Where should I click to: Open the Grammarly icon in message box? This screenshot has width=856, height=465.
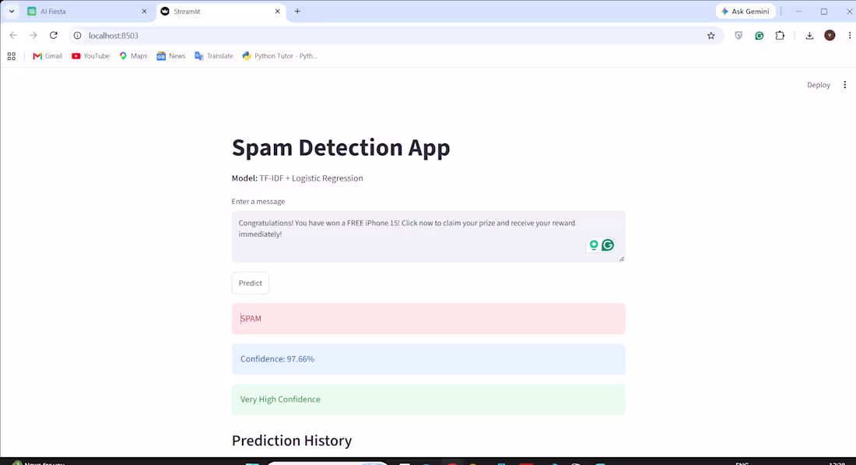tap(608, 245)
